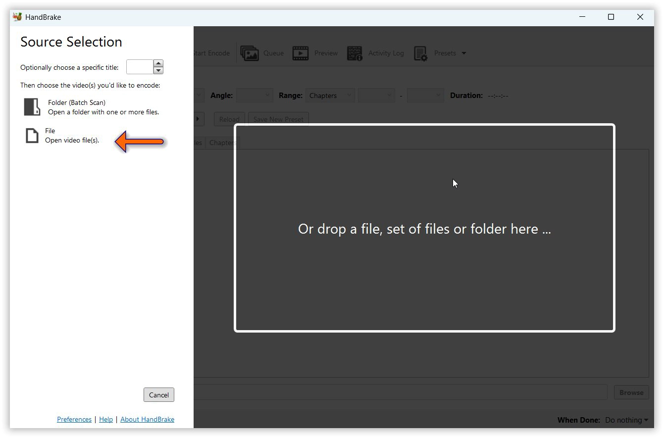The height and width of the screenshot is (438, 664).
Task: Click the Reload button
Action: coord(229,119)
